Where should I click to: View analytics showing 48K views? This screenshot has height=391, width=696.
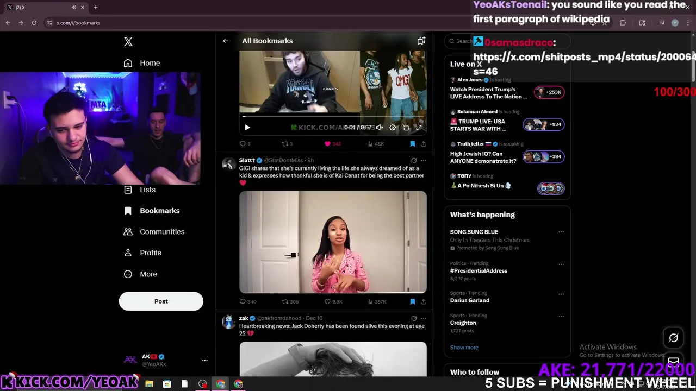375,144
